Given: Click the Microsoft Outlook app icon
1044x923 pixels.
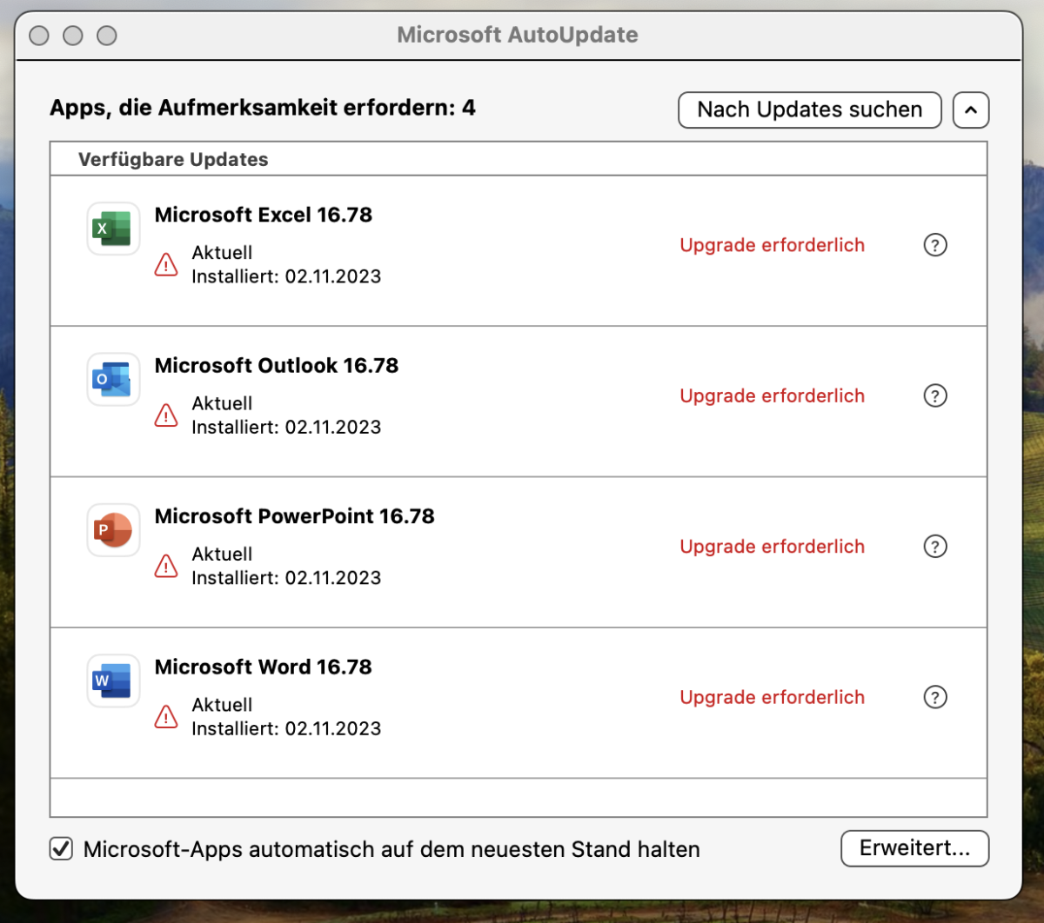Looking at the screenshot, I should click(112, 379).
